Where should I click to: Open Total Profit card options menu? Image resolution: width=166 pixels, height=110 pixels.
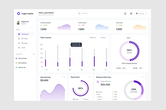coord(90,77)
